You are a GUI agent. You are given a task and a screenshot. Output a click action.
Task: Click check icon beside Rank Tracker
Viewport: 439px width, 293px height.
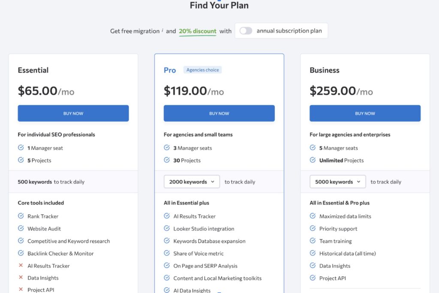21,216
